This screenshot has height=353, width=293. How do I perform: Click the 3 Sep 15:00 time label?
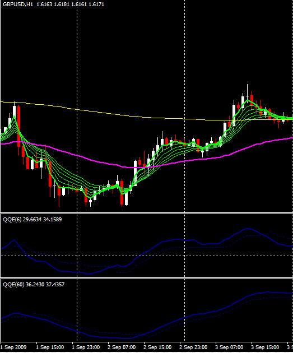265,347
